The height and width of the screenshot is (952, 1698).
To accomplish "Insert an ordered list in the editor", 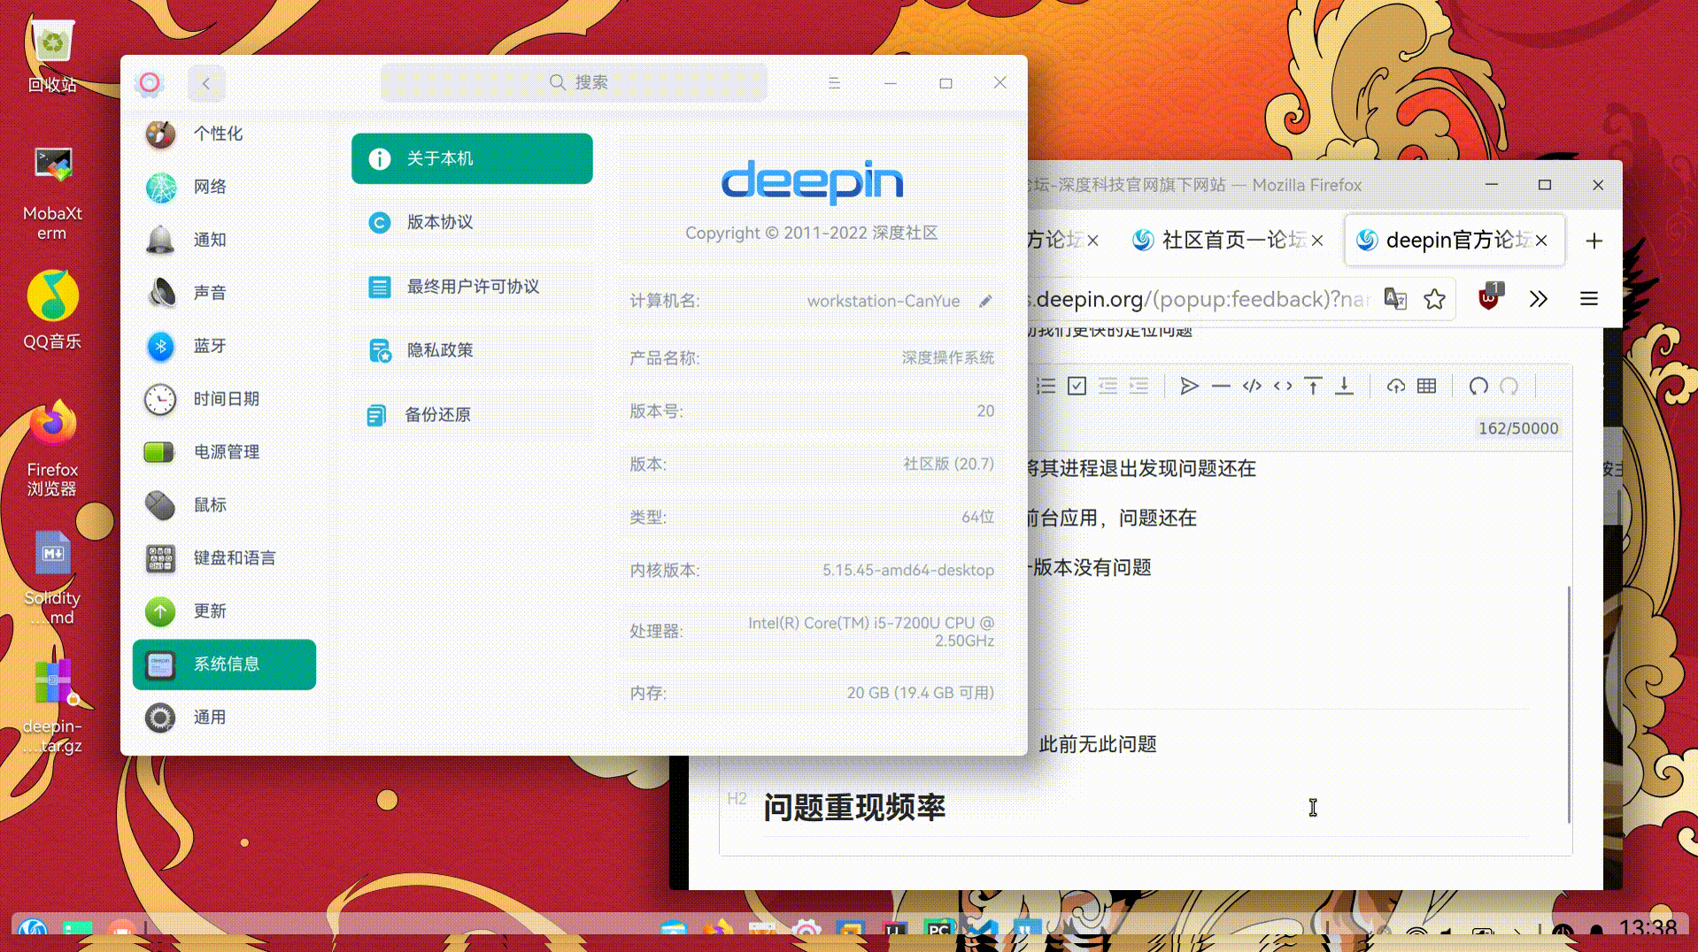I will (1046, 386).
